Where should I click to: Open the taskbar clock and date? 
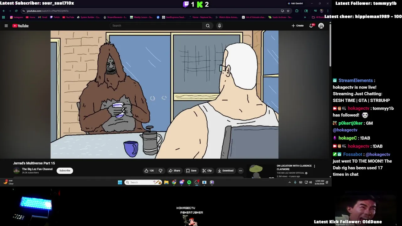coord(320,182)
